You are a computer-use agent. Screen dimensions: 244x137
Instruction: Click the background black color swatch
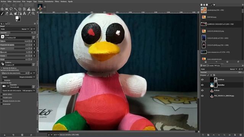click(19, 20)
